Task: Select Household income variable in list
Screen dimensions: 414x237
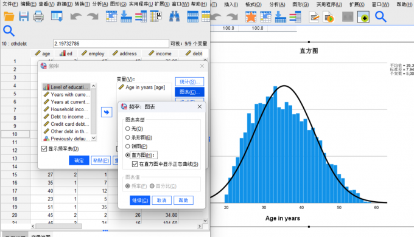Action: [x=66, y=109]
